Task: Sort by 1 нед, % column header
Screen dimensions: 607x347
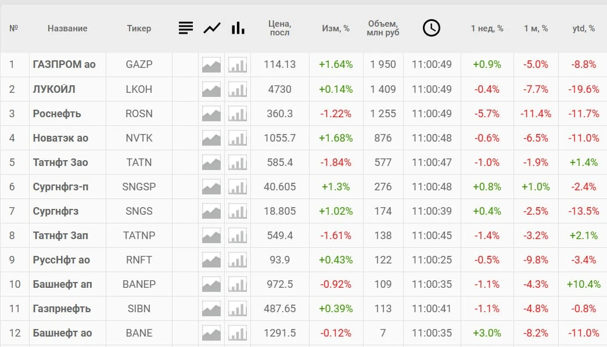Action: pyautogui.click(x=487, y=28)
